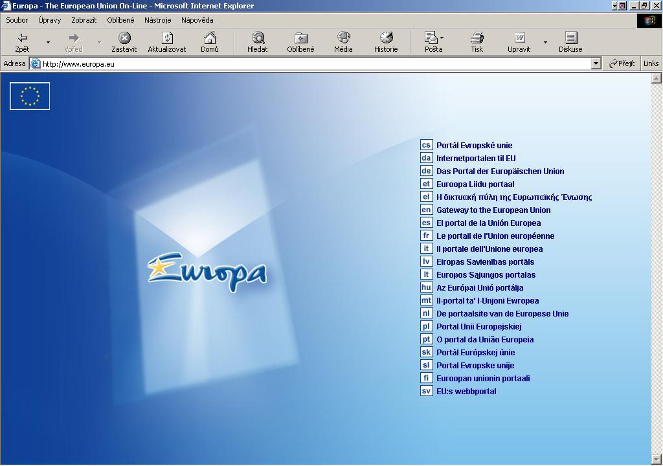Viewport: 663px width, 466px height.
Task: Open the Soubor menu
Action: coord(17,20)
